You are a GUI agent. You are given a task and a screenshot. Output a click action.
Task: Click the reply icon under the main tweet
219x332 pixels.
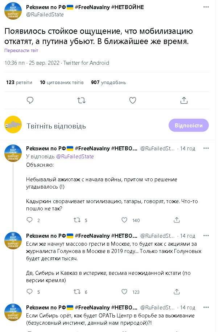(30, 100)
